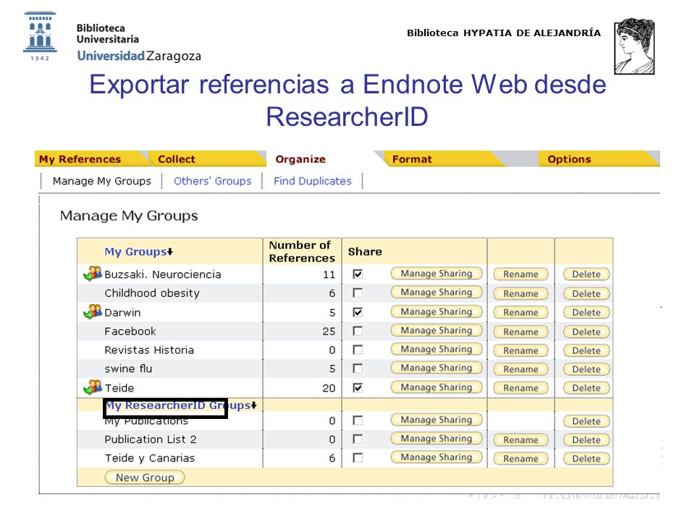695x521 pixels.
Task: Click the shared group icon beside Darwin
Action: coord(93,311)
